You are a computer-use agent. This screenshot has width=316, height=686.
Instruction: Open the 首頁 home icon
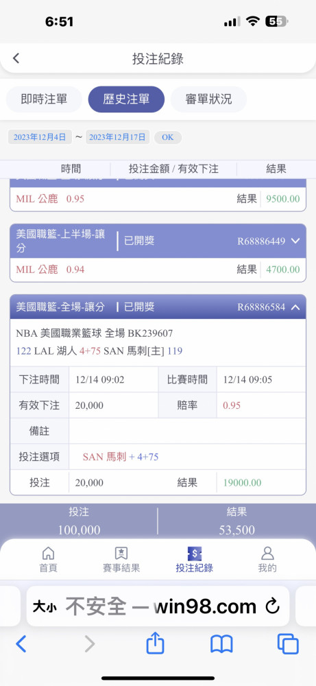point(48,553)
